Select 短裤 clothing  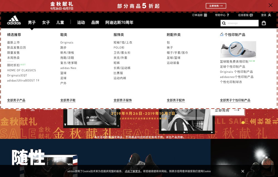(117, 63)
